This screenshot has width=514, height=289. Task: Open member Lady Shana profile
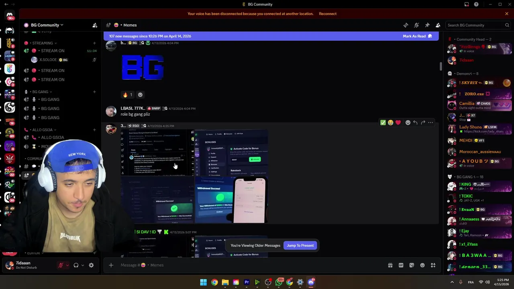point(479,129)
